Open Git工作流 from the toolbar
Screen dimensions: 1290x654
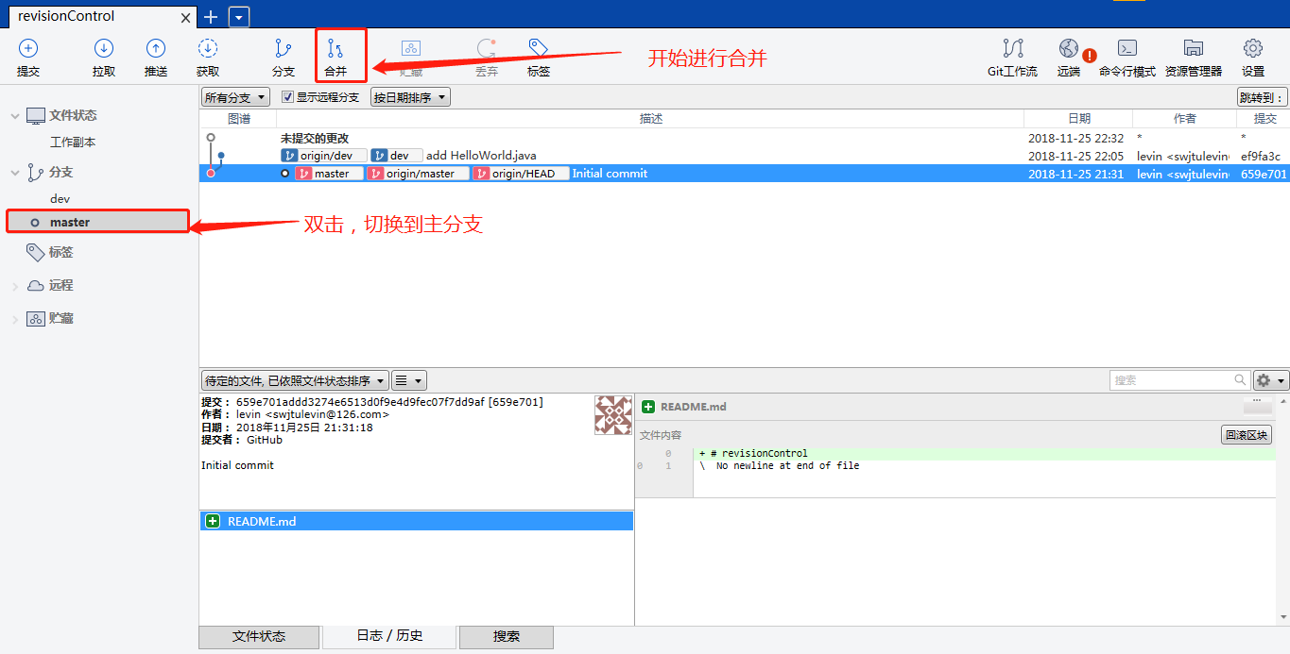coord(1013,48)
